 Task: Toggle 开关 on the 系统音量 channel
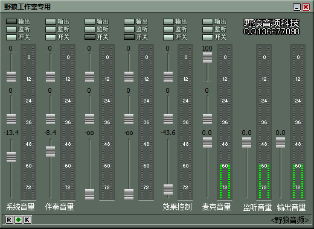click(x=11, y=37)
